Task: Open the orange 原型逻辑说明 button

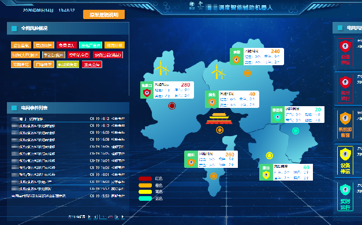Action: pyautogui.click(x=104, y=14)
